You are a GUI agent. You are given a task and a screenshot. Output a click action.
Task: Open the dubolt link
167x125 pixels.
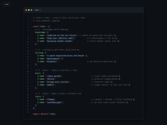pos(51,85)
